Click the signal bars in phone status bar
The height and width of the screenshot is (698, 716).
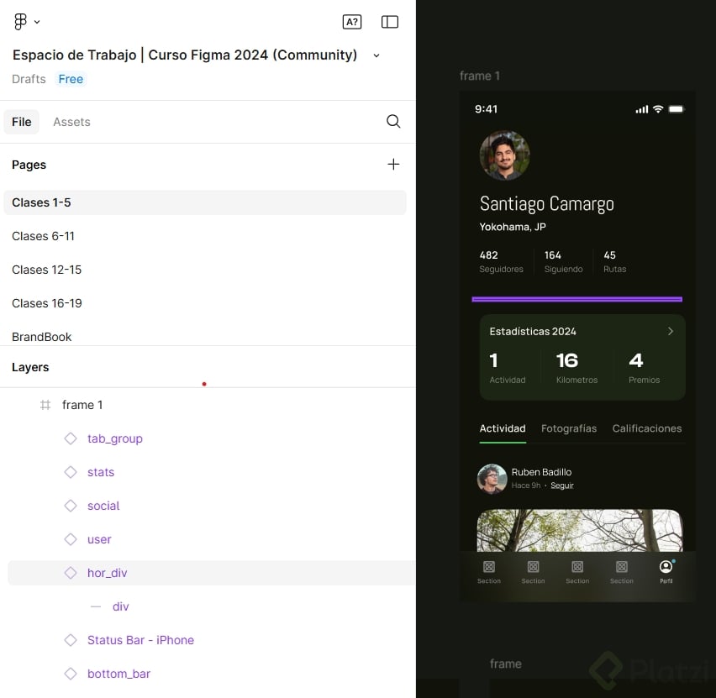[641, 109]
